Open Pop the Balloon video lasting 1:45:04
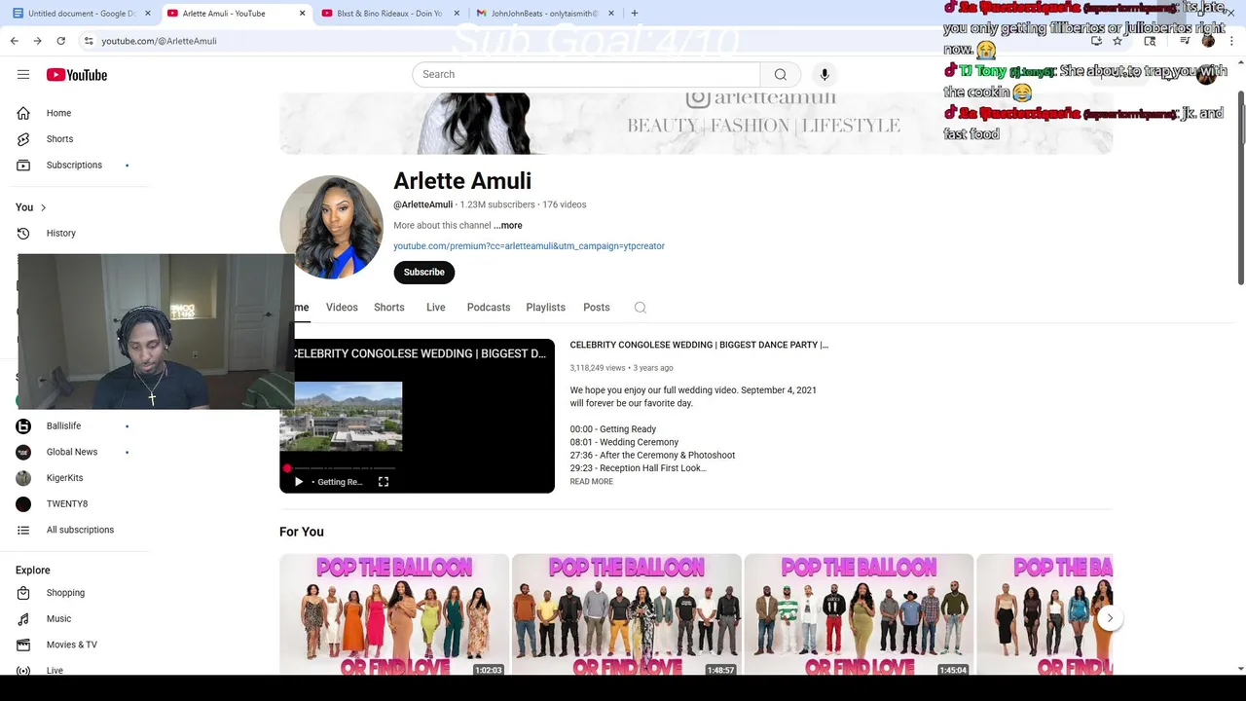Screen dimensions: 1246x701 [859, 615]
